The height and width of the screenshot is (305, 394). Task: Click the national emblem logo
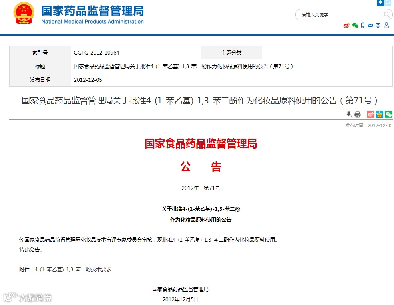tap(24, 13)
